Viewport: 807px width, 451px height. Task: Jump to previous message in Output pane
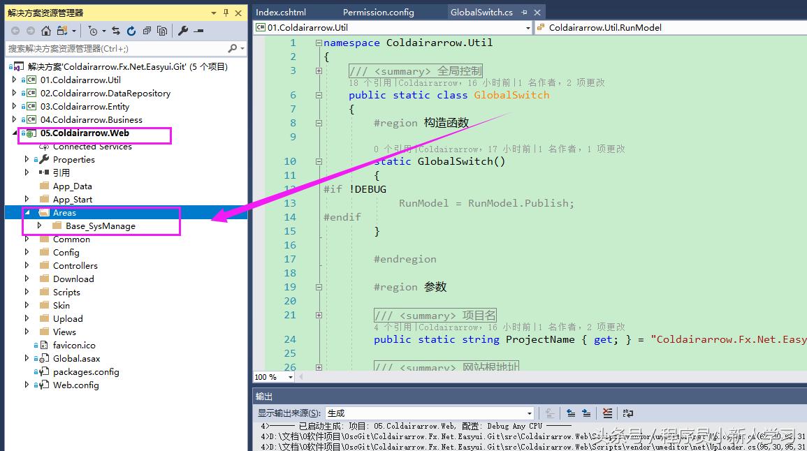coord(572,413)
